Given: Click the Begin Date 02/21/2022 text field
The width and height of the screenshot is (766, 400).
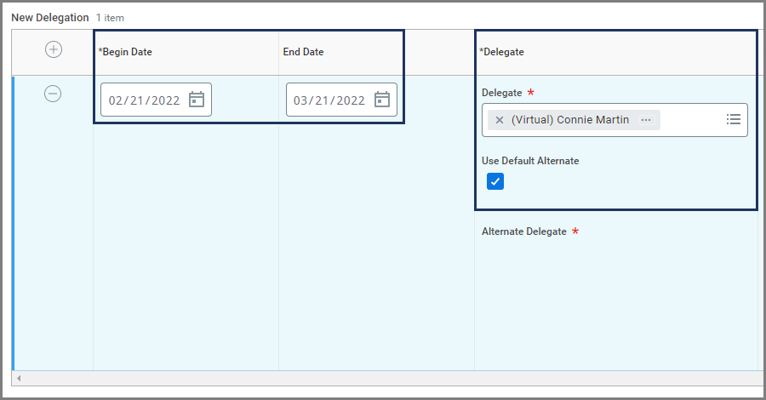Looking at the screenshot, I should click(x=144, y=100).
